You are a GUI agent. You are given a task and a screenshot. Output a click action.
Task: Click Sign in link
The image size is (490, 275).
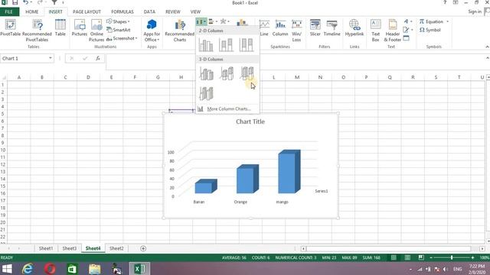tap(475, 11)
